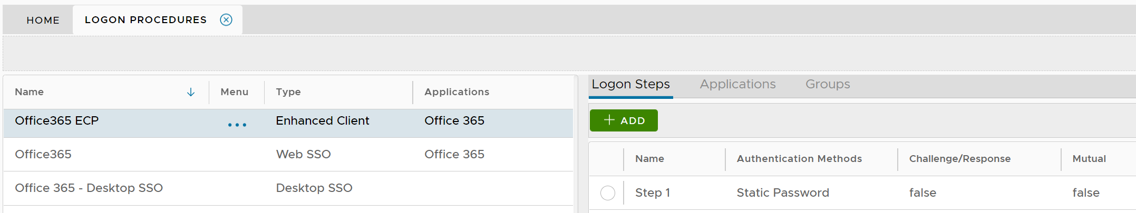Switch to the Home tab
The image size is (1136, 213).
(43, 20)
